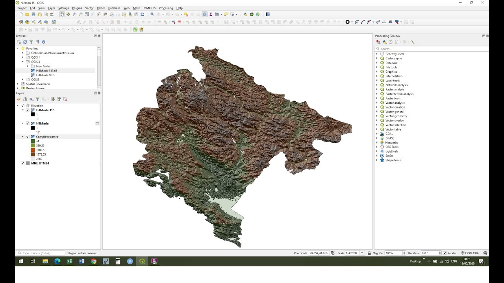The width and height of the screenshot is (504, 283).
Task: Open Layer Styling brush icon in Layers panel
Action: pyautogui.click(x=19, y=99)
